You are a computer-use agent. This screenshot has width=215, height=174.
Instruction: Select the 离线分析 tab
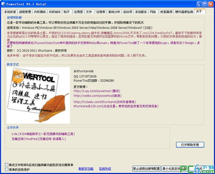point(114,12)
